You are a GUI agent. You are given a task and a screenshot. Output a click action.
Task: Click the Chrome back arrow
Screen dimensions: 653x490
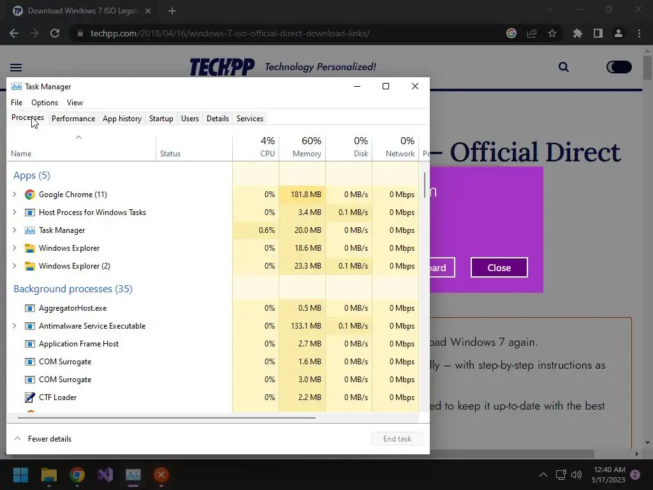[14, 33]
